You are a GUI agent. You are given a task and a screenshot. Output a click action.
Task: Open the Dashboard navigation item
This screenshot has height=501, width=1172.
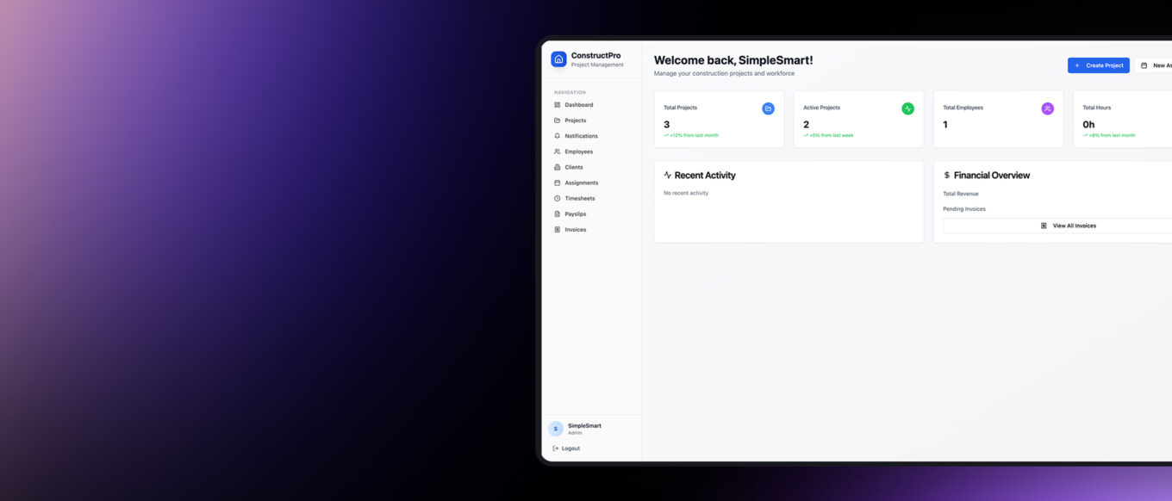pyautogui.click(x=578, y=105)
